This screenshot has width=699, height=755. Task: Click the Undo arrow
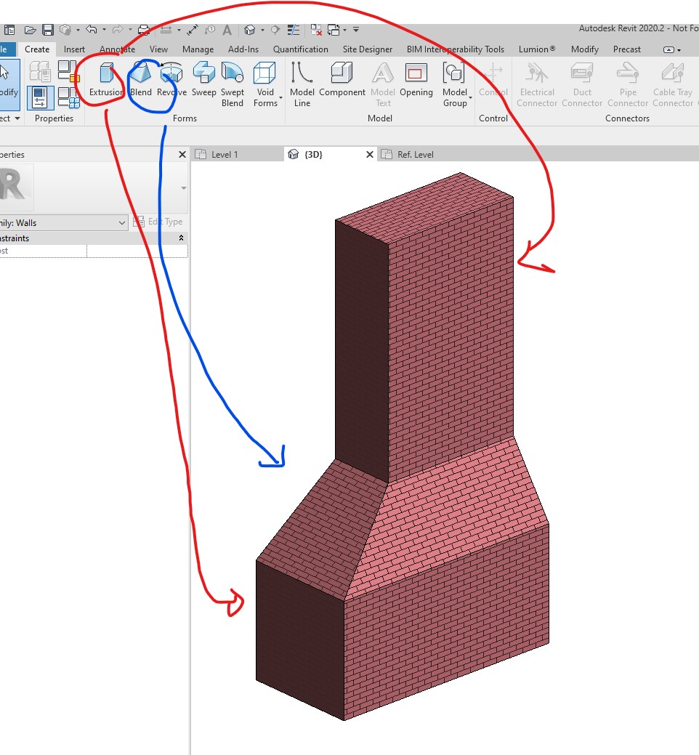coord(91,30)
